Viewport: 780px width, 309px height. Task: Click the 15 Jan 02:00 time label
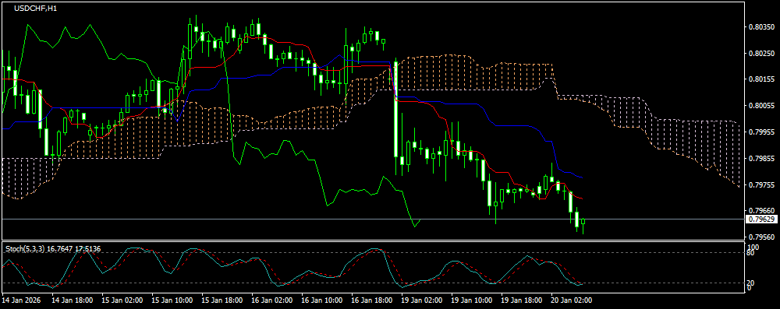122,300
